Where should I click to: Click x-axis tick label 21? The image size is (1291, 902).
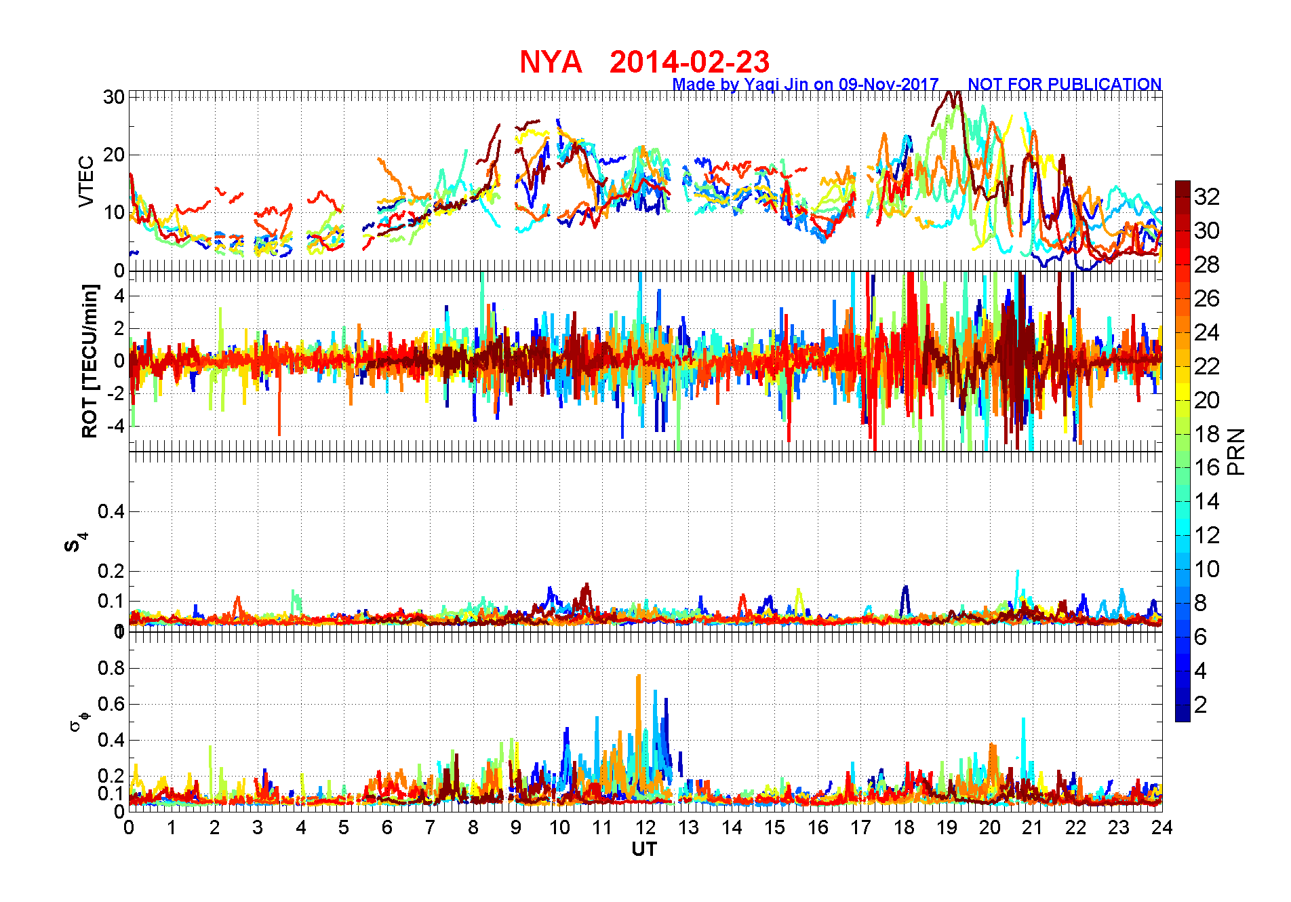[1033, 827]
